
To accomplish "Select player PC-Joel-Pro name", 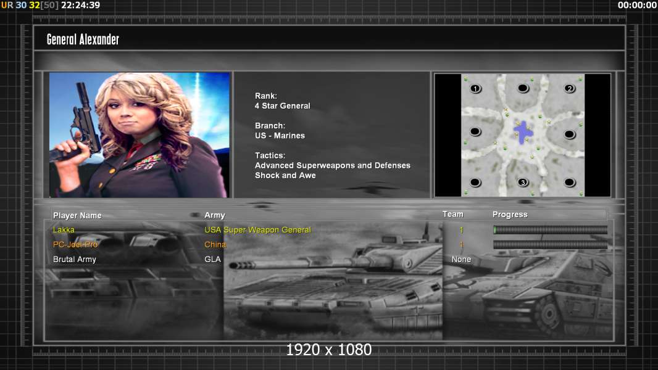I will point(75,245).
